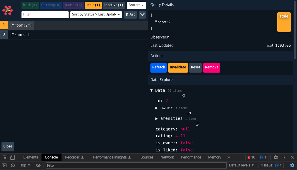Switch to the Console tab

click(x=51, y=157)
